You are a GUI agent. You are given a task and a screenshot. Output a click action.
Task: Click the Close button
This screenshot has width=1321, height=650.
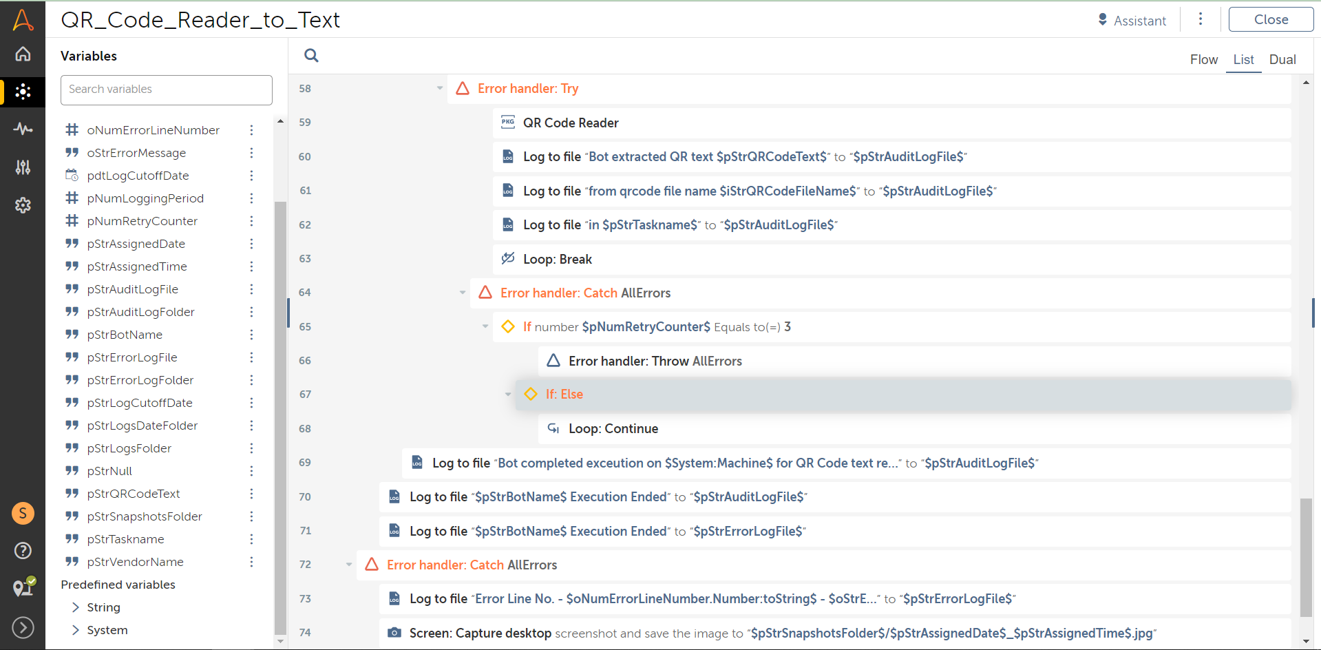click(x=1270, y=20)
